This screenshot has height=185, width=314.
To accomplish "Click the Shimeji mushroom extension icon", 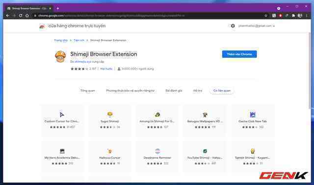I will tap(60, 57).
